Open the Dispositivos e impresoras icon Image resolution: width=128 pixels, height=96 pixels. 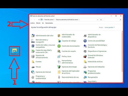pos(85,51)
